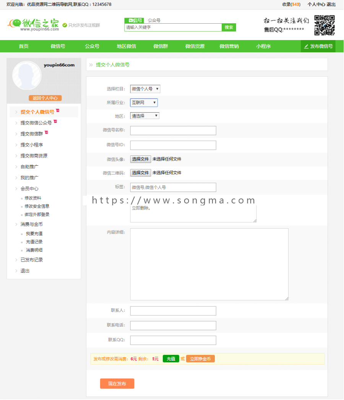Viewport: 344px width, 400px height.
Task: Click the 退出 link at top right
Action: coord(331,4)
